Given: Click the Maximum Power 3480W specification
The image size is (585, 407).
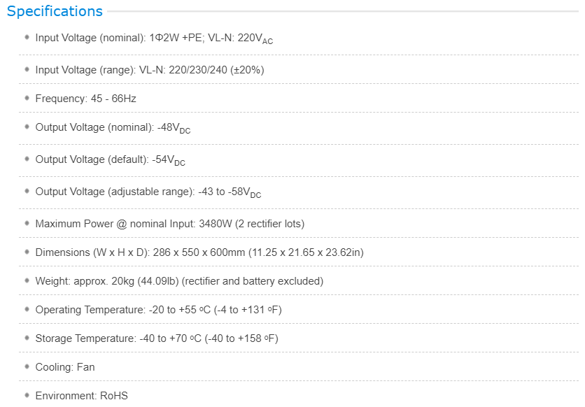Looking at the screenshot, I should 170,224.
